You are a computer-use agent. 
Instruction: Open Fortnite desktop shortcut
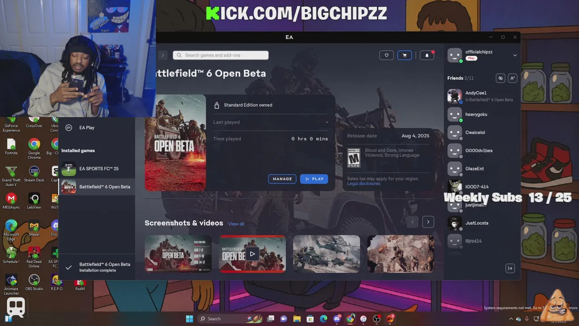11,147
